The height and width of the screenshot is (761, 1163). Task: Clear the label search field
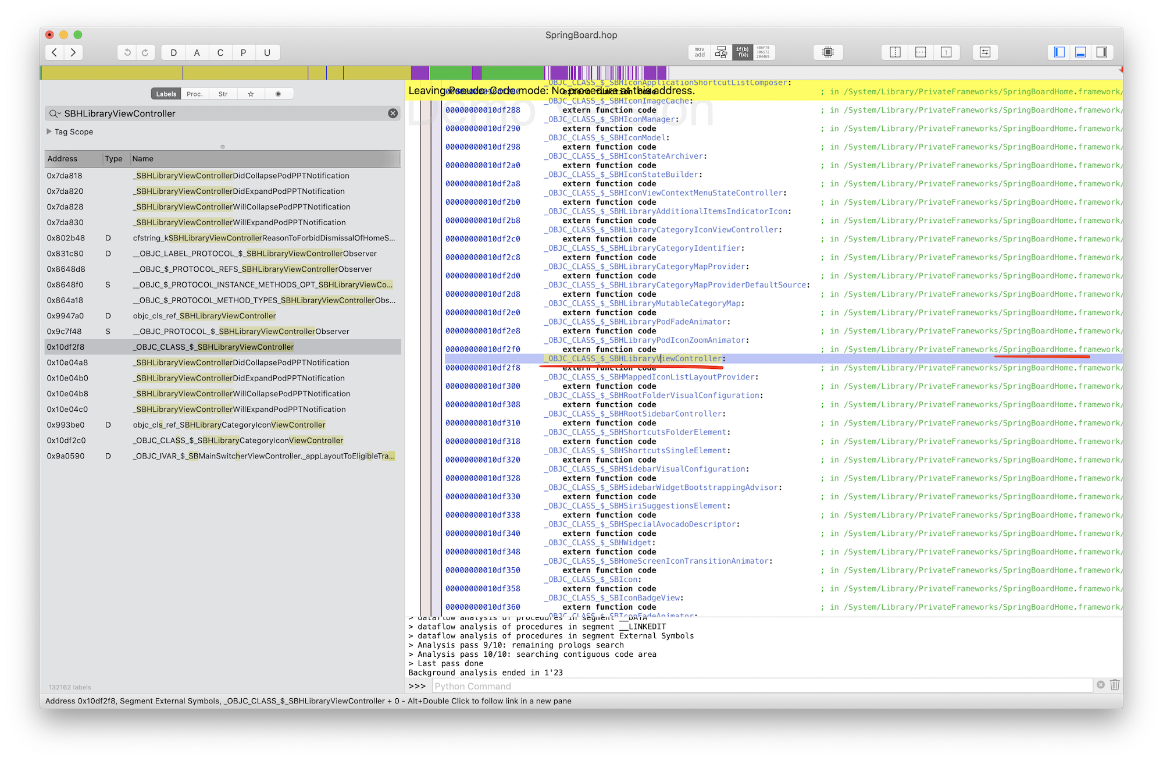393,113
